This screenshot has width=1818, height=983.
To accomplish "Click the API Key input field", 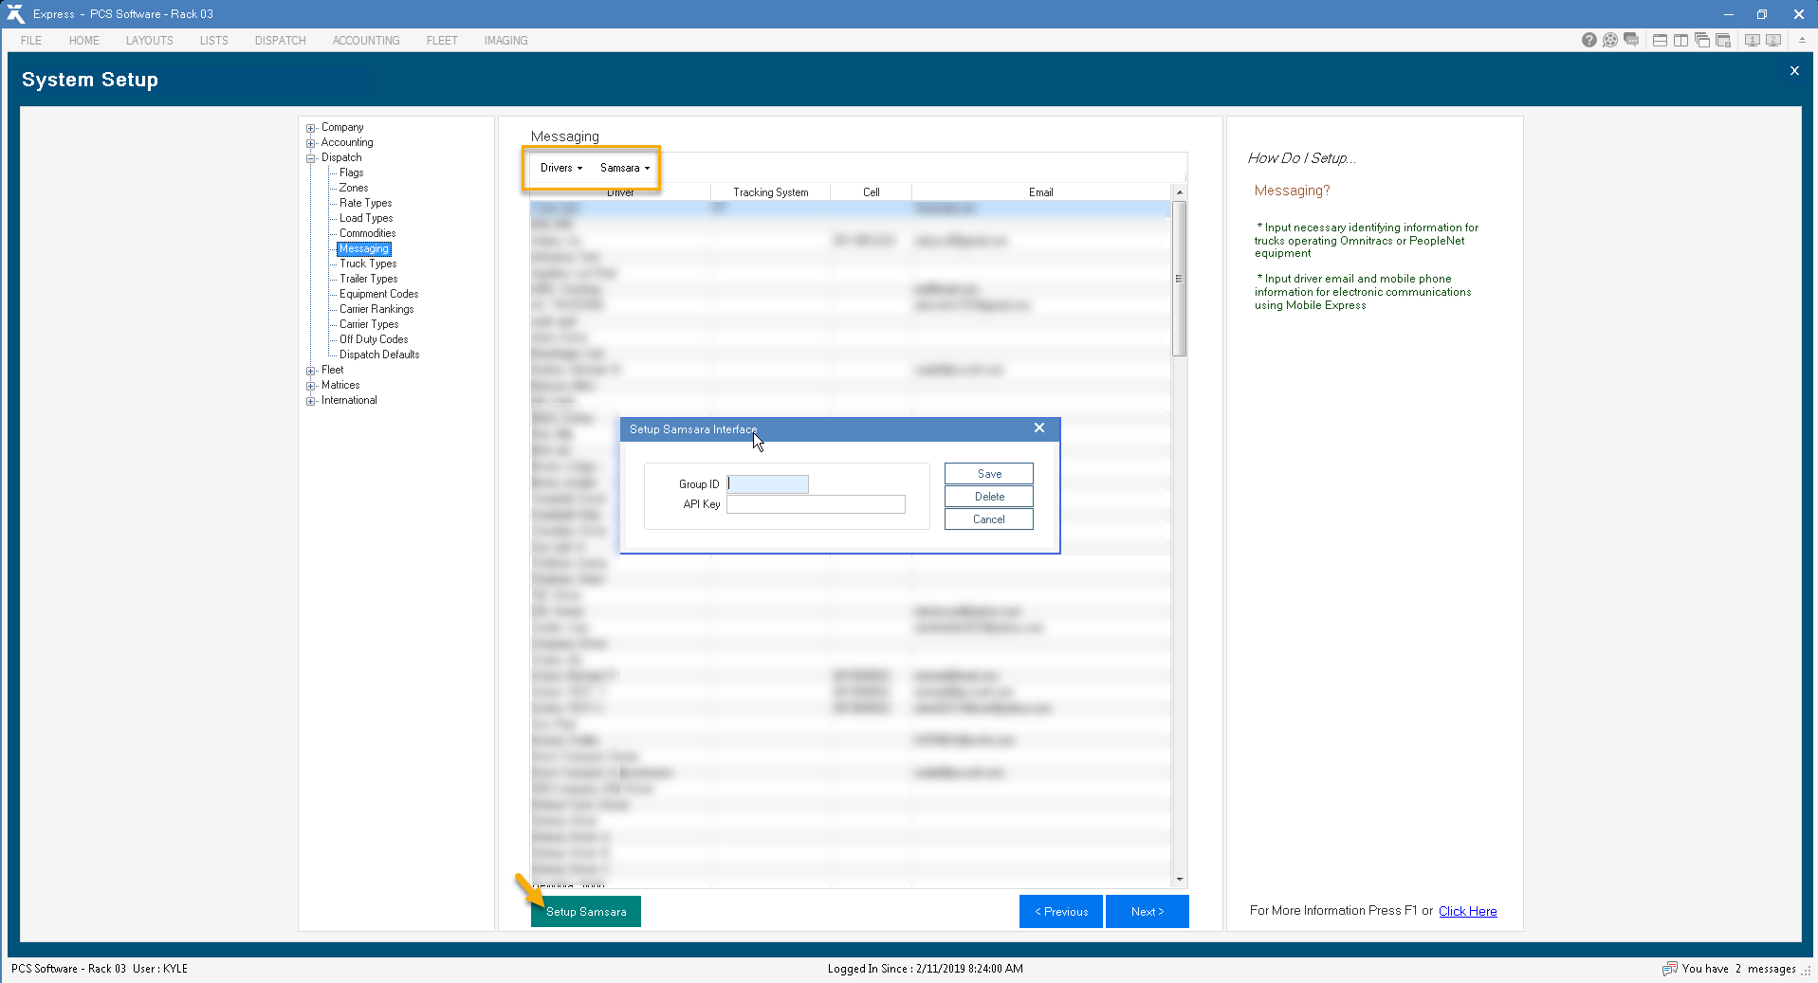I will (816, 504).
